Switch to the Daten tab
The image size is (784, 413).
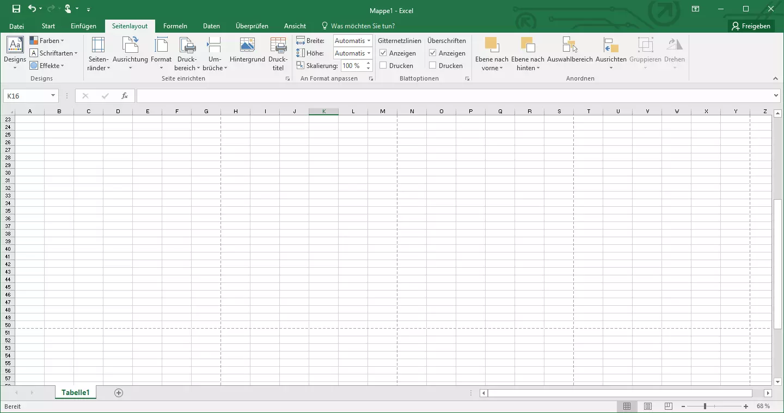[211, 26]
